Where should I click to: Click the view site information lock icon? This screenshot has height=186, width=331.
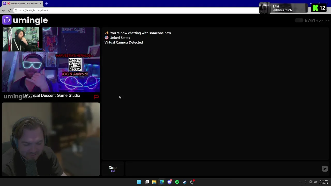[x=16, y=10]
